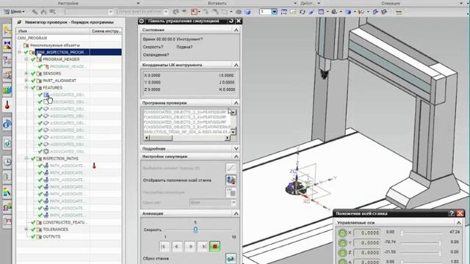The image size is (470, 264).
Task: Click the program listing horizontal scrollbar
Action: tap(187, 138)
